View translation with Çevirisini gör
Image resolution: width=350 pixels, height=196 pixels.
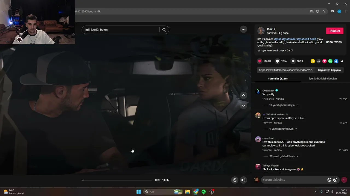point(265,46)
